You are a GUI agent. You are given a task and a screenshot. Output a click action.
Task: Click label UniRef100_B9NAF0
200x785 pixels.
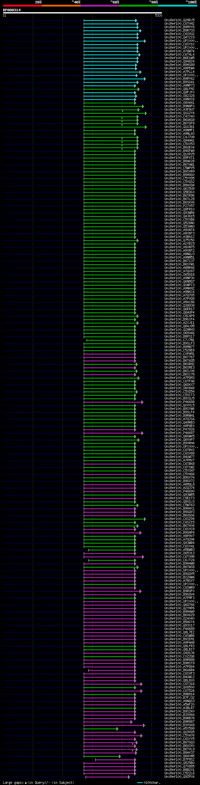tap(179, 106)
